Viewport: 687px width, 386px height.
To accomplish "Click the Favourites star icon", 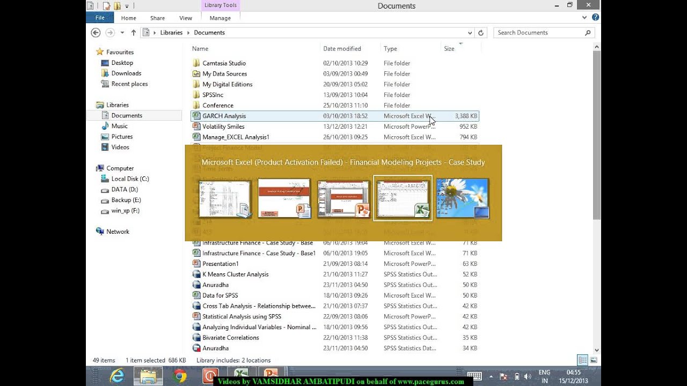I will [x=99, y=52].
